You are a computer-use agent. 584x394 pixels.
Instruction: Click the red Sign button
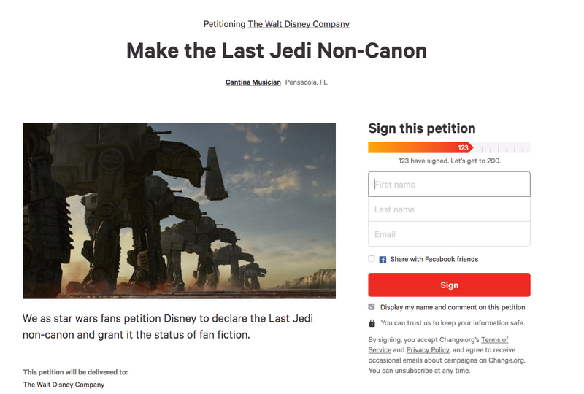(449, 285)
